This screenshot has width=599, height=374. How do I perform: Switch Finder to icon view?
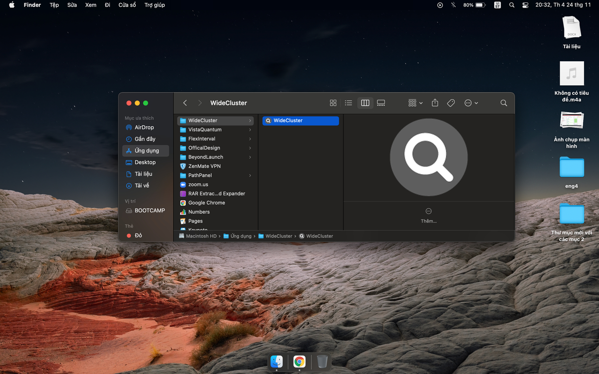333,103
